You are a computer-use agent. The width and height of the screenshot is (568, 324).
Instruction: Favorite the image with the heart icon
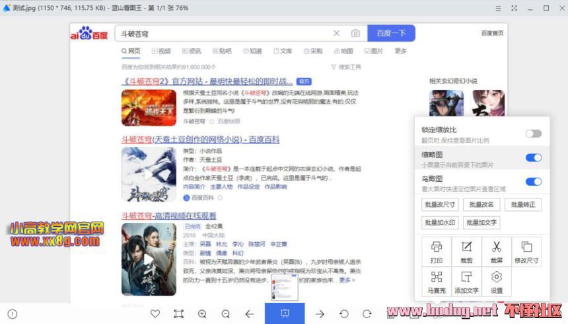click(x=155, y=313)
